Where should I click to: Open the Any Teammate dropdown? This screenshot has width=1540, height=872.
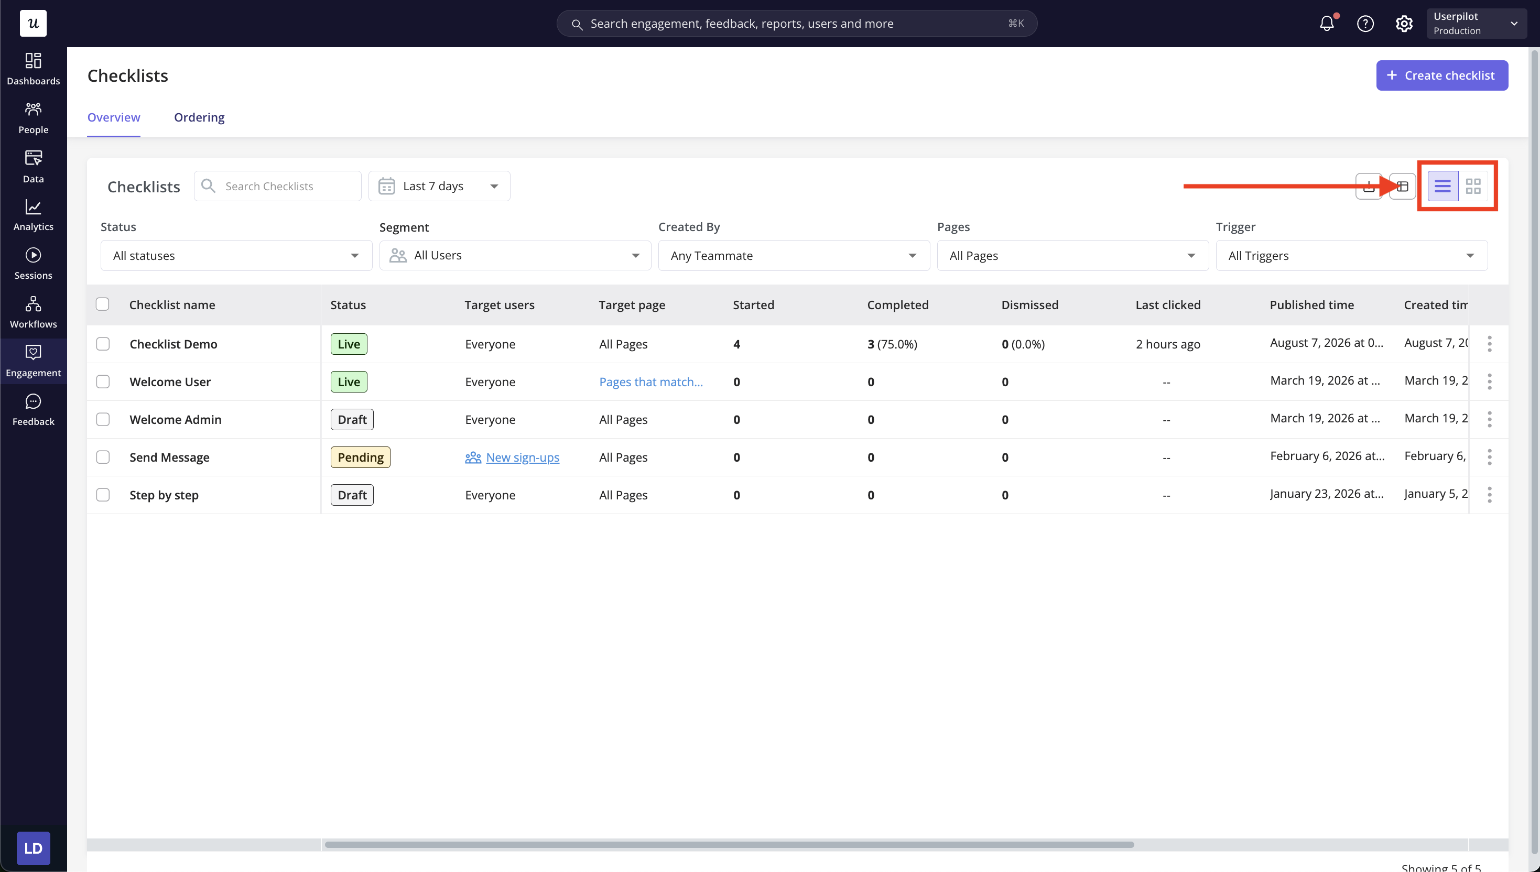pos(794,256)
